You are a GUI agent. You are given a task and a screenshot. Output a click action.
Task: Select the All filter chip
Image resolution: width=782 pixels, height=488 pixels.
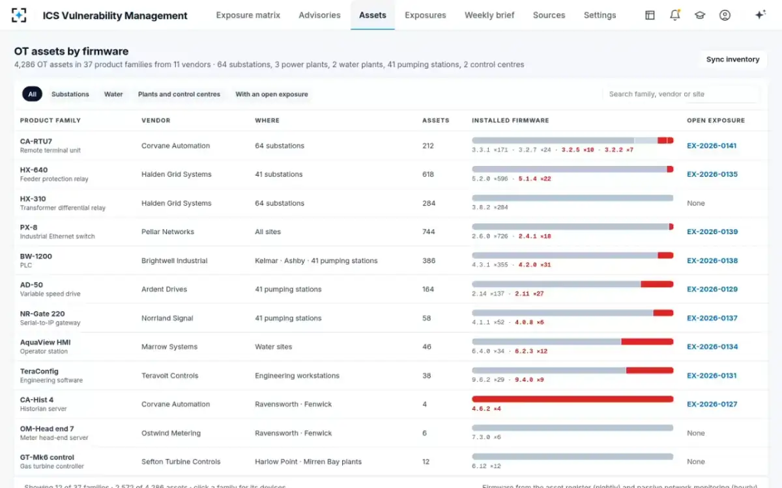pos(32,94)
